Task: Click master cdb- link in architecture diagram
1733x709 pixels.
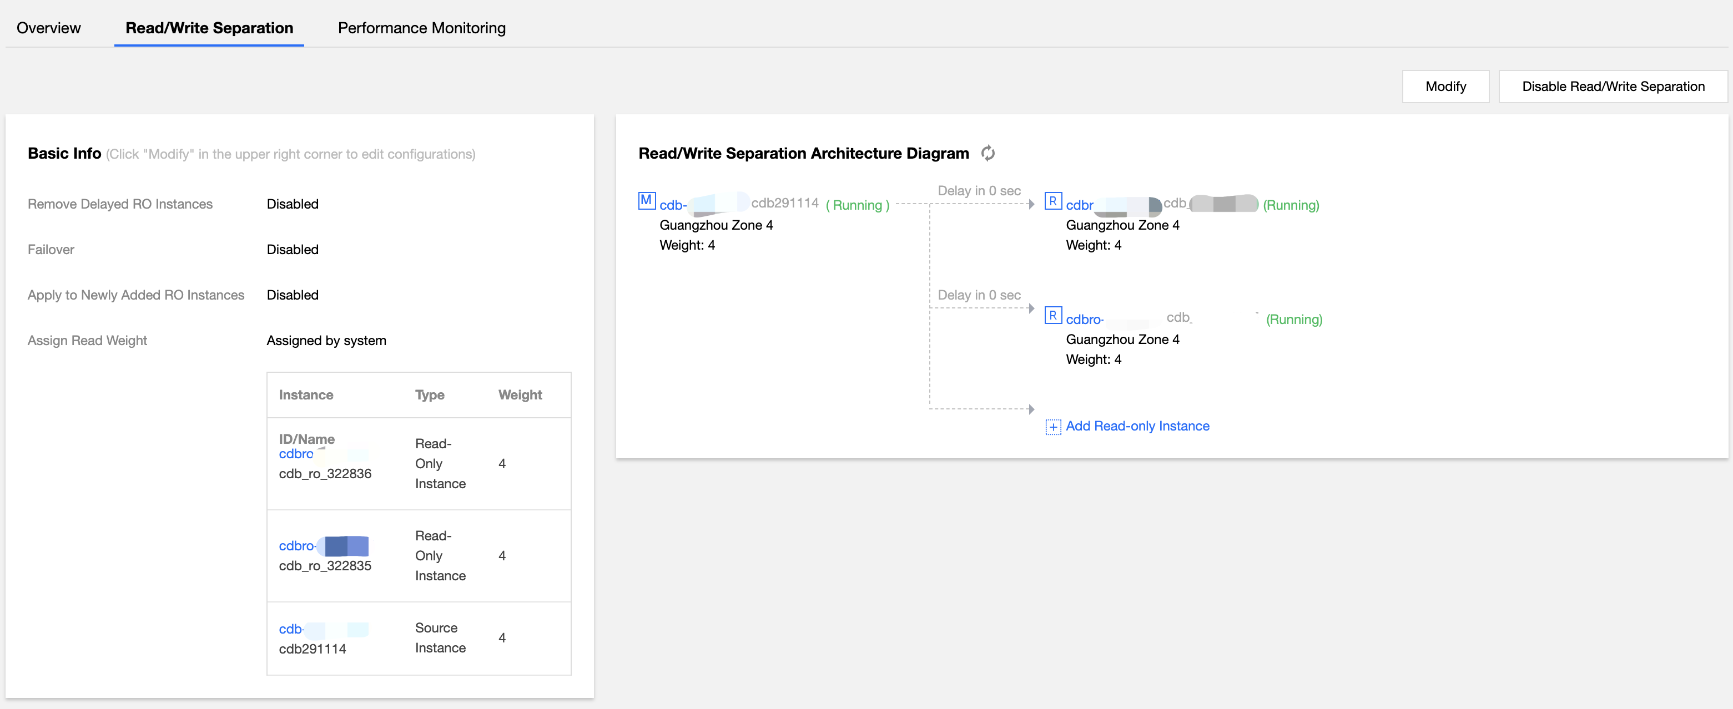Action: (x=672, y=205)
